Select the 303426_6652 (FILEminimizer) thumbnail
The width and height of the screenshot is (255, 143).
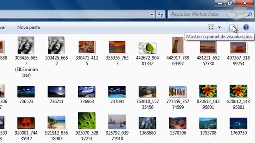pos(26,45)
